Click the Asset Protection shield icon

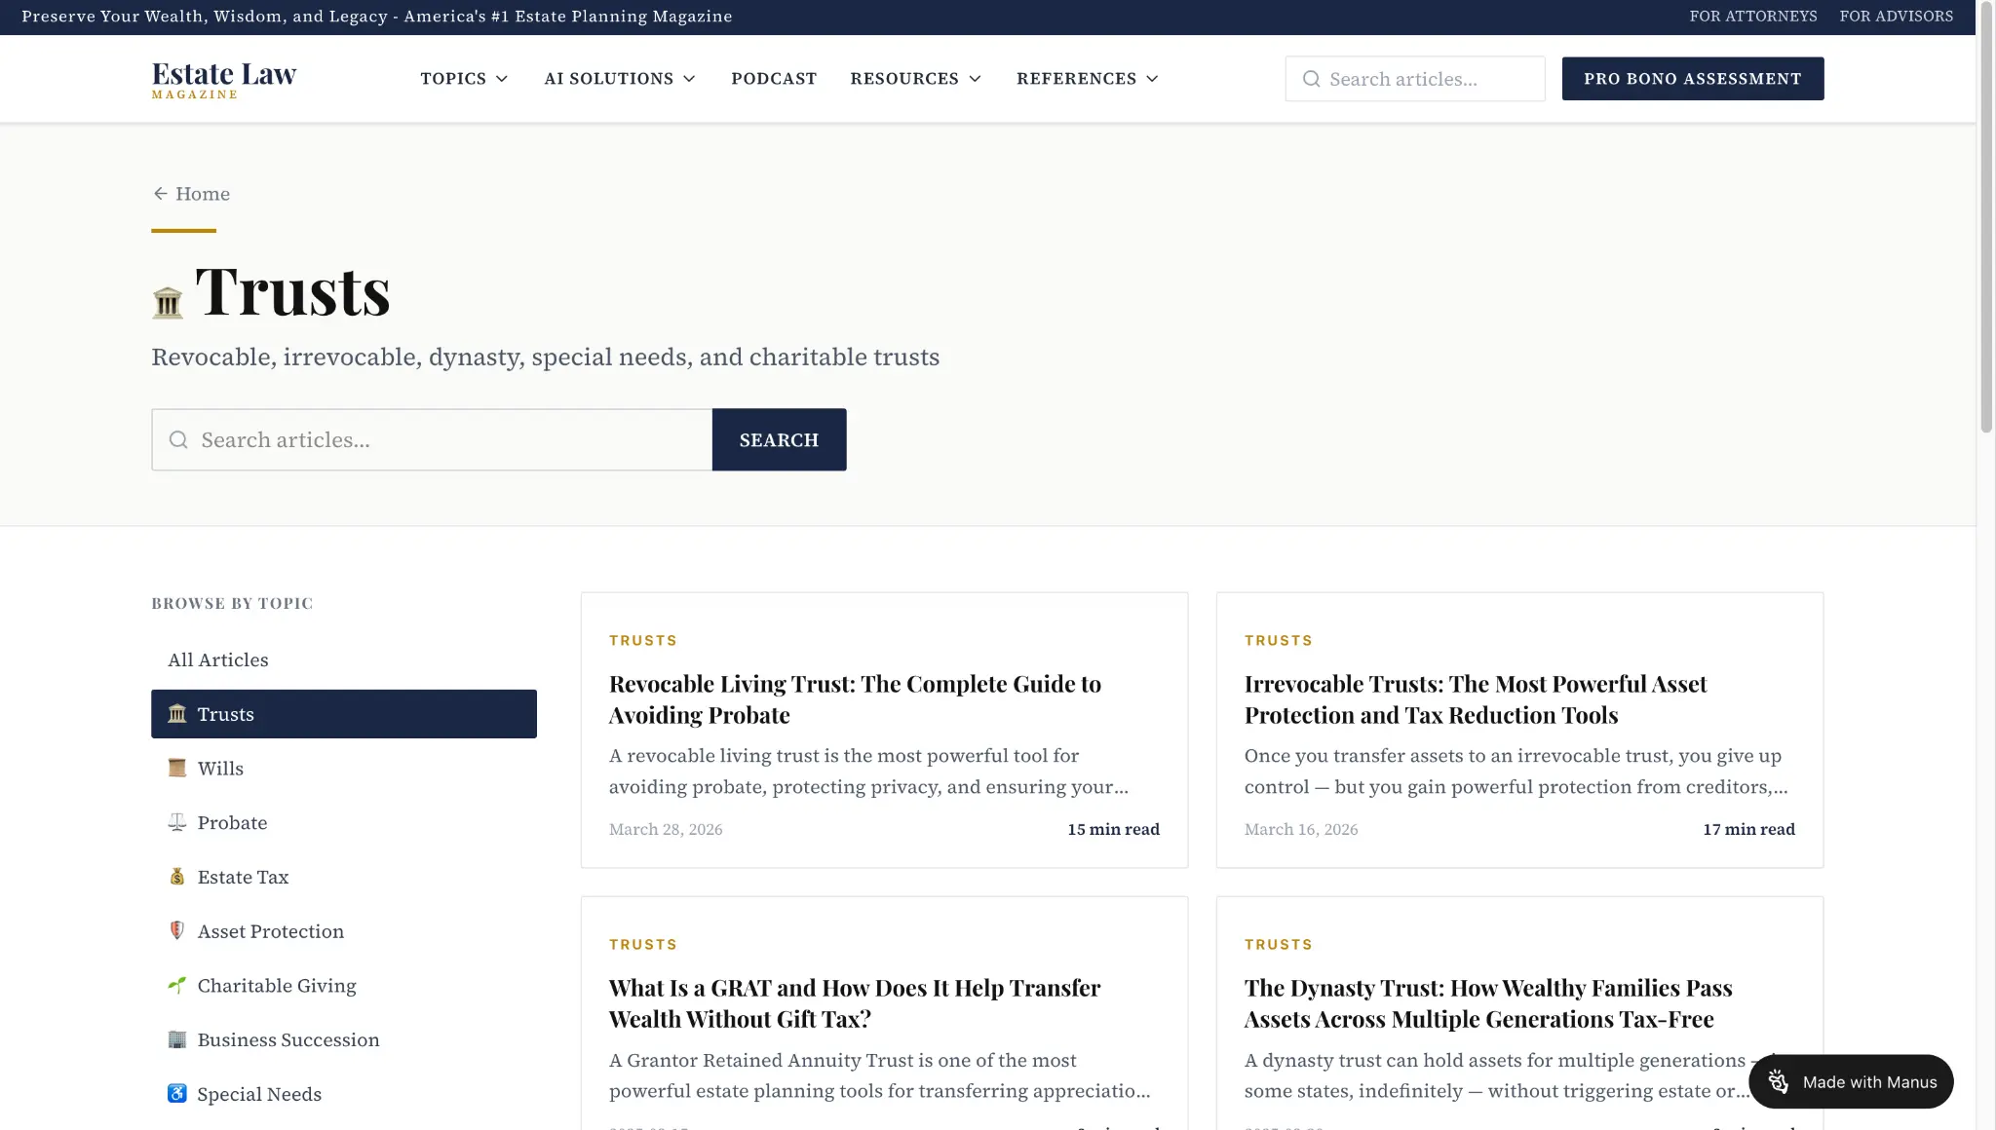(x=176, y=931)
